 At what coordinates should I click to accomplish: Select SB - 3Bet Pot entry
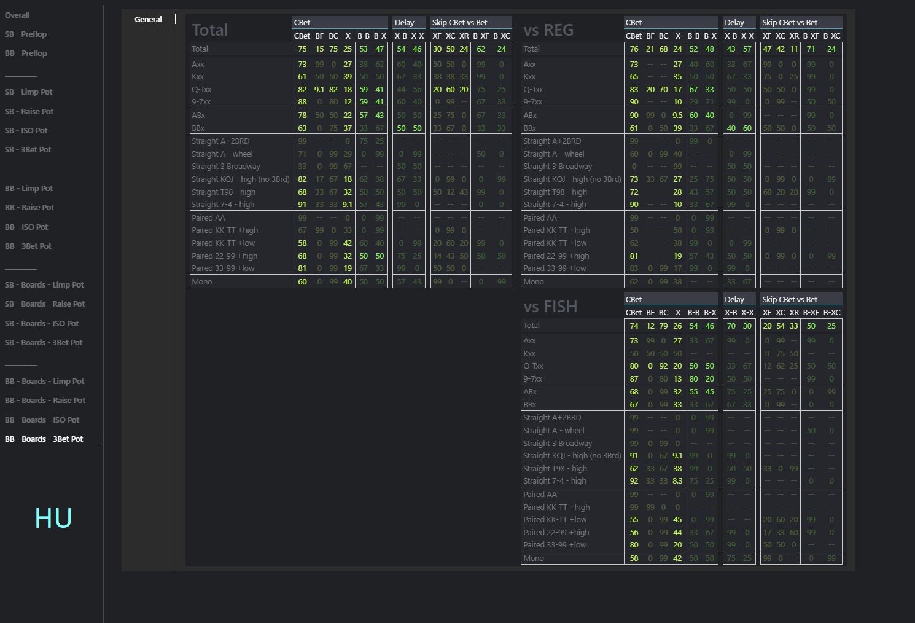(x=28, y=149)
